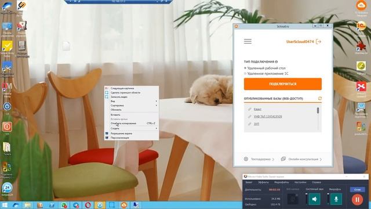This screenshot has height=209, width=371.
Task: Click the Техподдержка globe icon
Action: tap(246, 159)
